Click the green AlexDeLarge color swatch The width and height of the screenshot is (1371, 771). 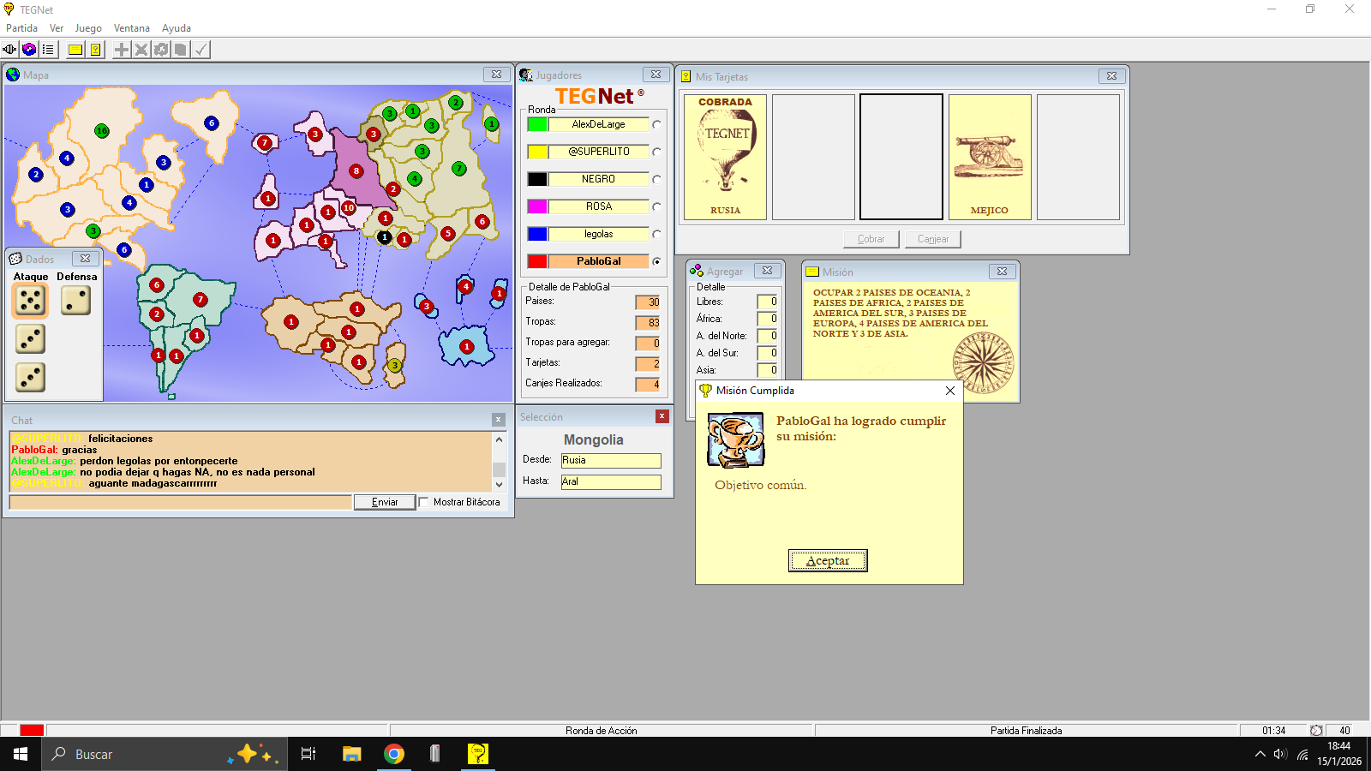coord(537,124)
